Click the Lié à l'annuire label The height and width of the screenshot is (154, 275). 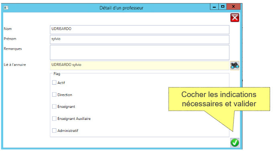pos(15,65)
